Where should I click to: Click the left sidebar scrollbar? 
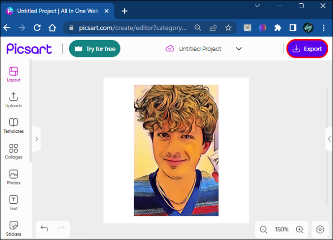coord(30,111)
